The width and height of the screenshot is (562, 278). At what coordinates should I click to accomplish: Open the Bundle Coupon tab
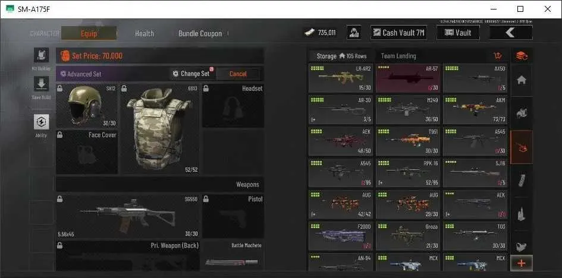200,33
